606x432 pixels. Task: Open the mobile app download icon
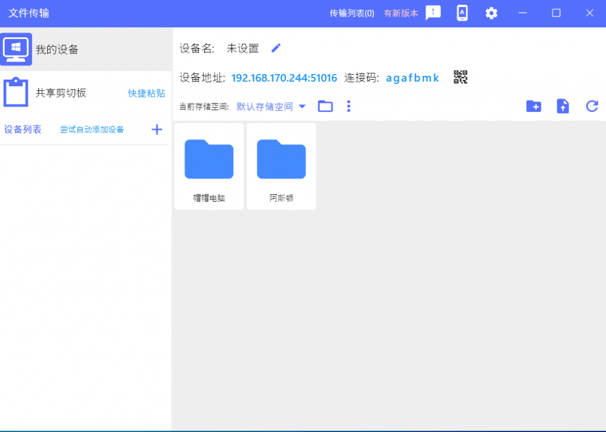pyautogui.click(x=462, y=12)
